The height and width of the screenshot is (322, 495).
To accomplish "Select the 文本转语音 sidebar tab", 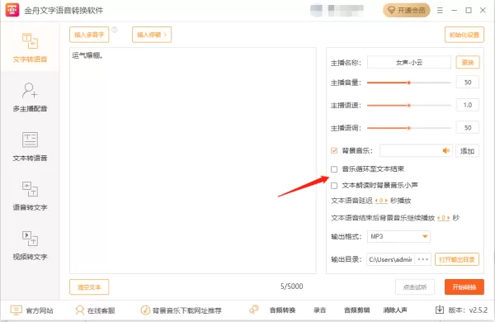I will click(x=30, y=146).
